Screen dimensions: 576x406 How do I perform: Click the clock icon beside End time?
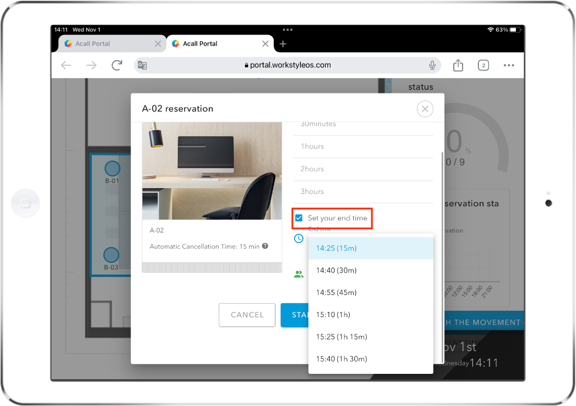(299, 238)
